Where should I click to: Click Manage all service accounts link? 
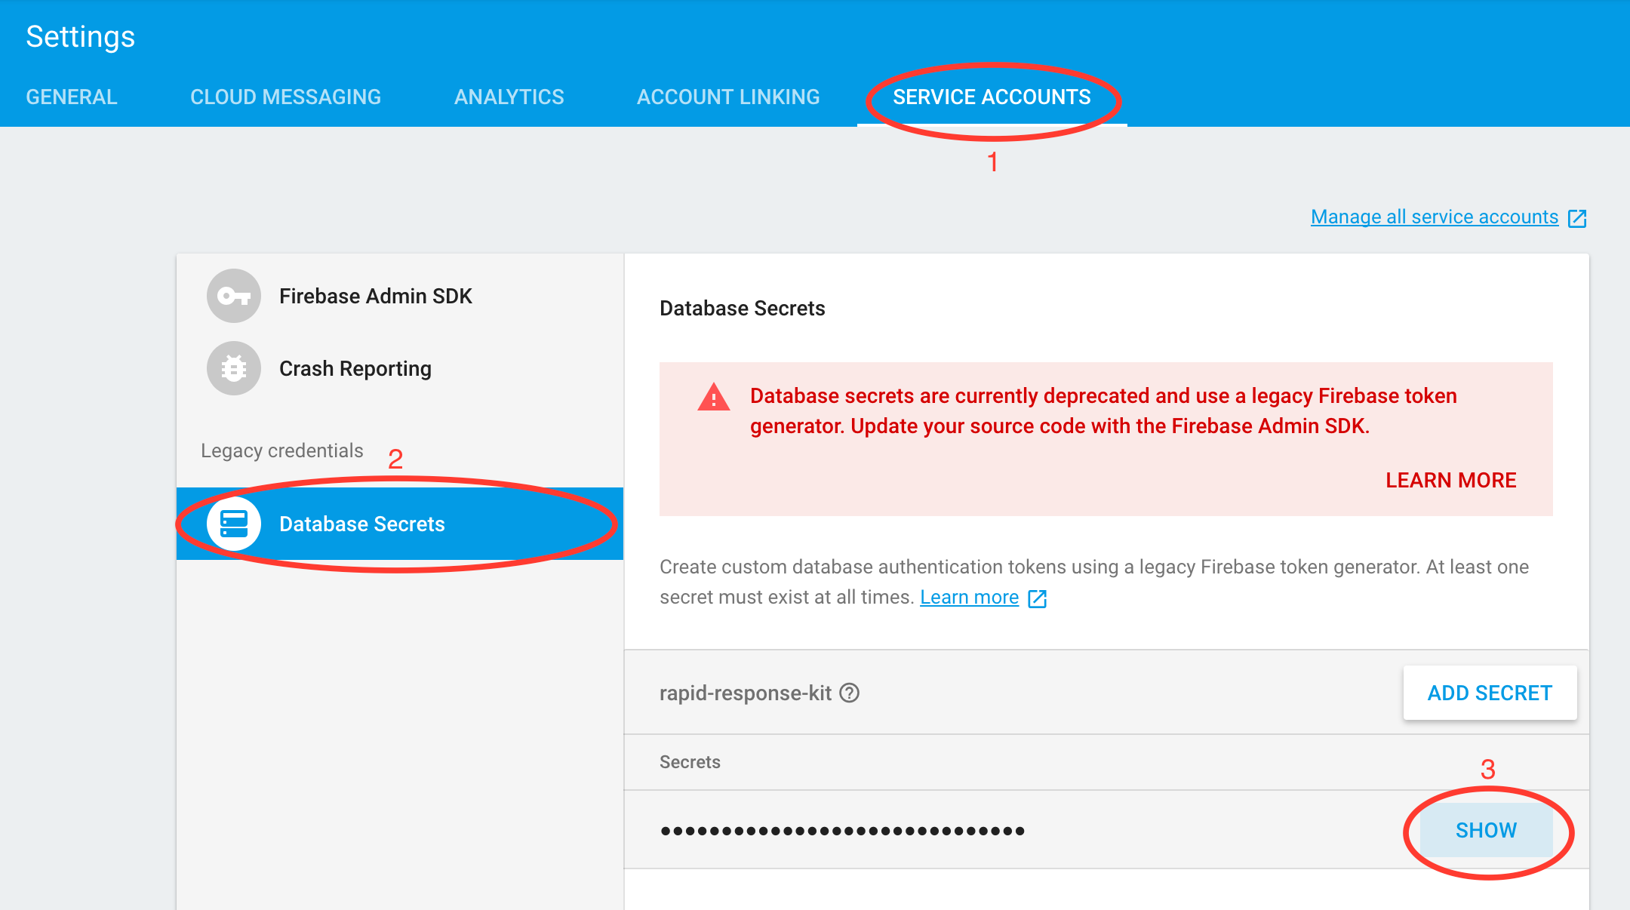[1438, 216]
